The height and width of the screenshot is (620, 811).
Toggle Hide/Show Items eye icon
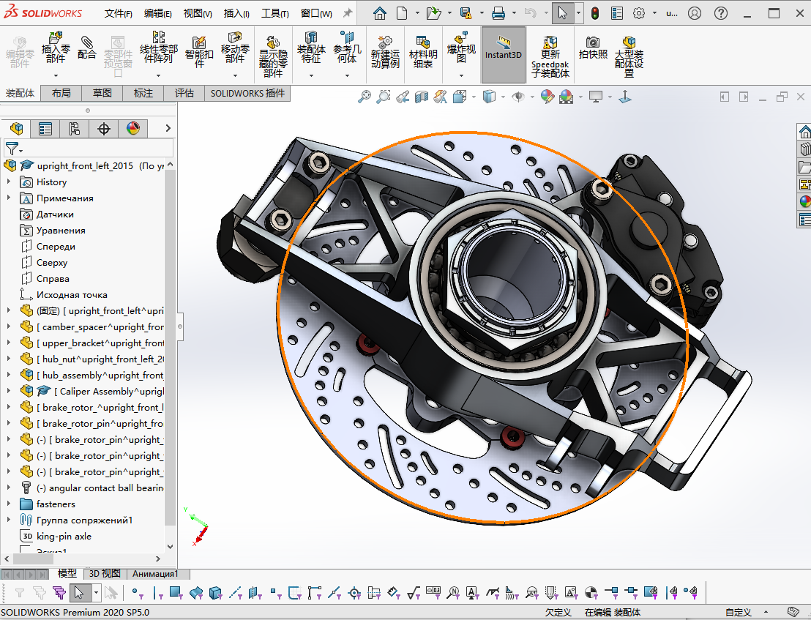point(517,97)
